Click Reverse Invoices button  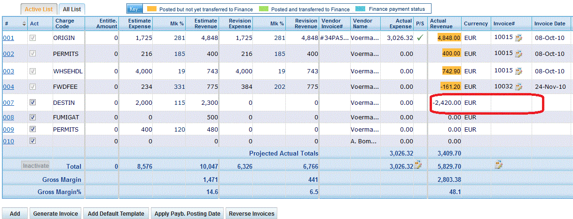tap(251, 213)
